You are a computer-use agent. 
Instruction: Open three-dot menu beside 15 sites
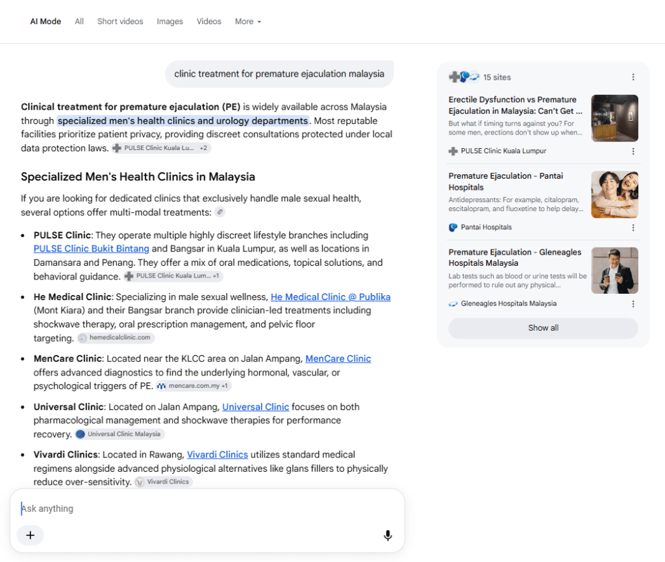pos(633,77)
